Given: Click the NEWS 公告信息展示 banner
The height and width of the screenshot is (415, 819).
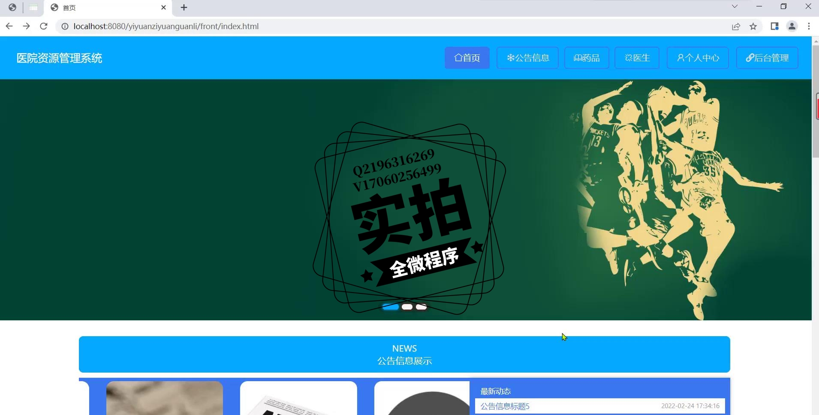Looking at the screenshot, I should point(404,354).
